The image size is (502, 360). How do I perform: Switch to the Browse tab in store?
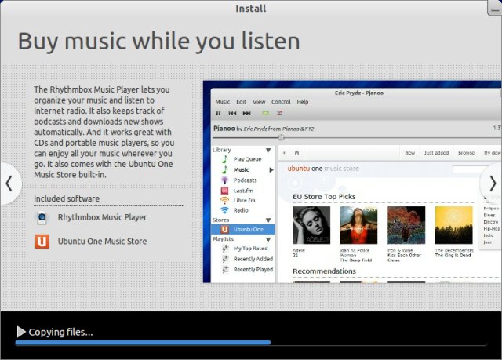(466, 153)
